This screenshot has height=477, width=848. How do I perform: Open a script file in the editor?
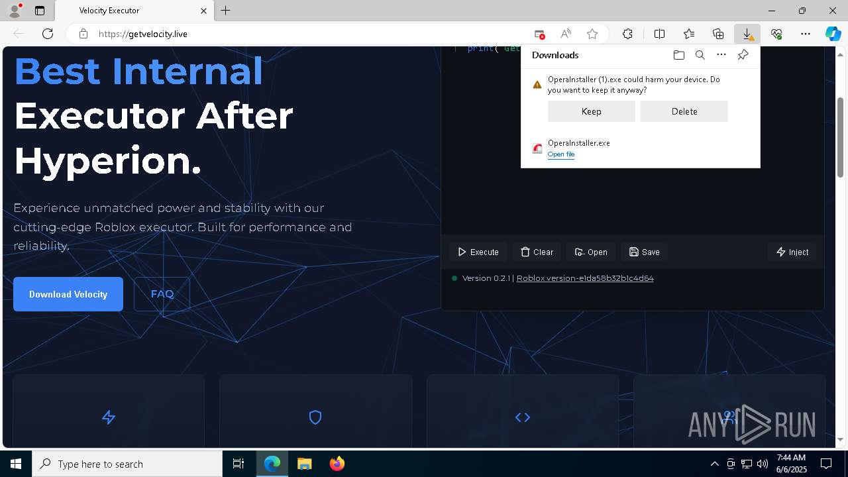(x=591, y=252)
